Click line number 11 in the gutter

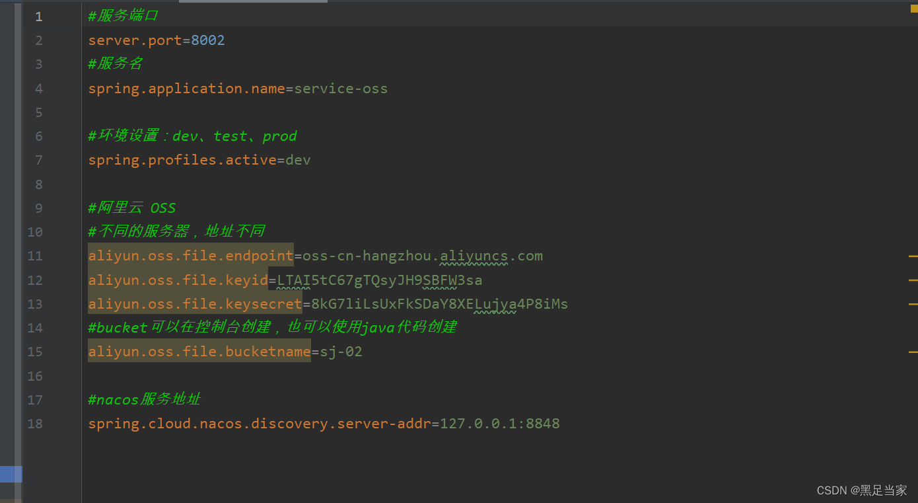[x=35, y=256]
